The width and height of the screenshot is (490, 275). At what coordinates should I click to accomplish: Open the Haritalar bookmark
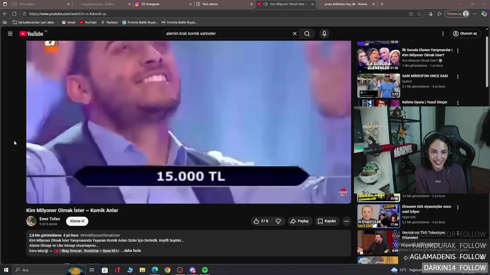(109, 22)
